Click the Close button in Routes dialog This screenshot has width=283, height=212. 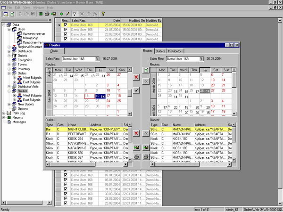coord(54,50)
